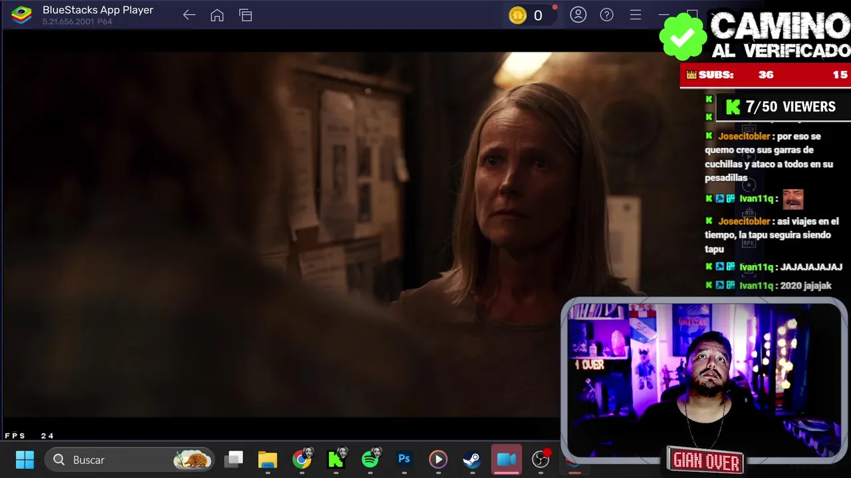Click the BlueStacks App Player title text
Screen dimensions: 851x478
point(98,10)
